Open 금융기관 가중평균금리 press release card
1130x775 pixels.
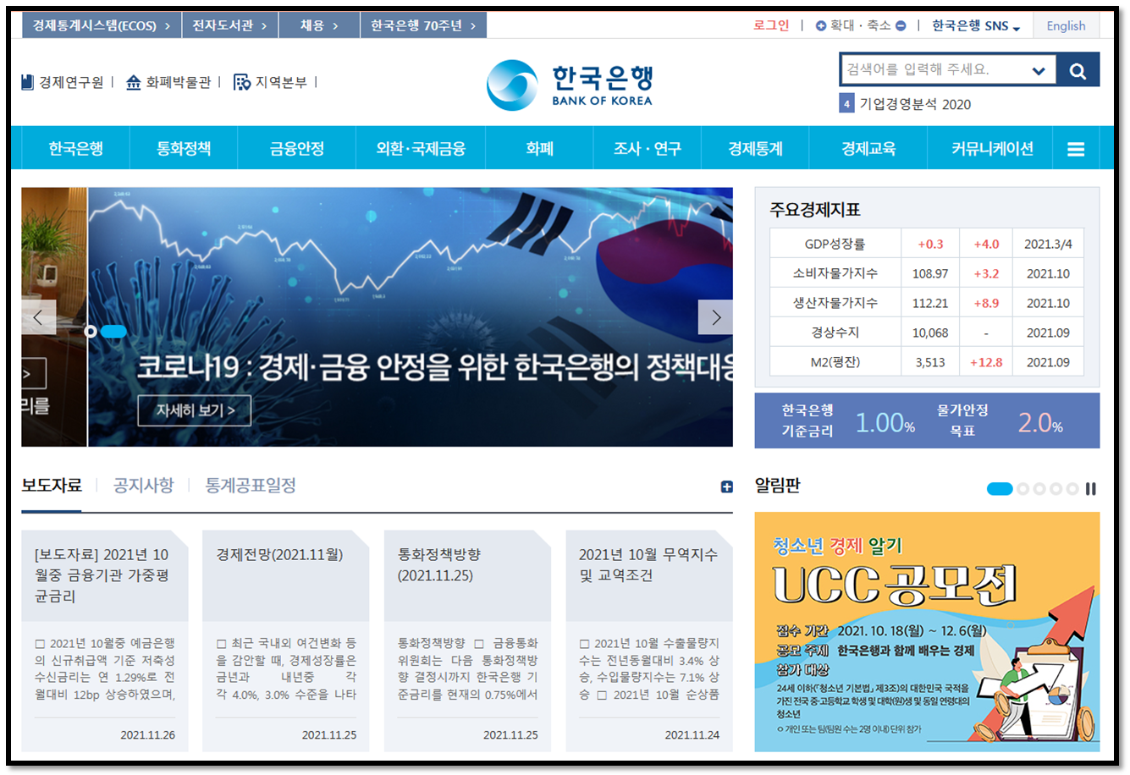click(x=105, y=640)
